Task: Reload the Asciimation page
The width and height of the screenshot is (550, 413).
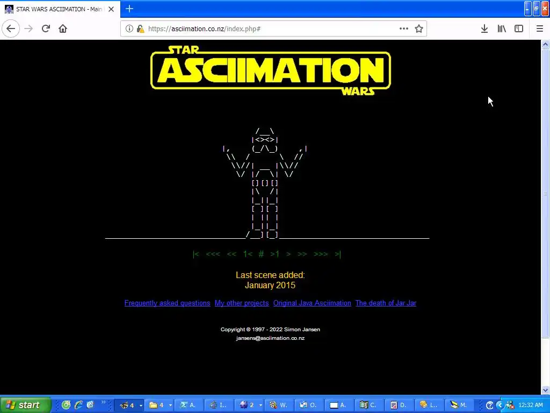Action: 46,29
